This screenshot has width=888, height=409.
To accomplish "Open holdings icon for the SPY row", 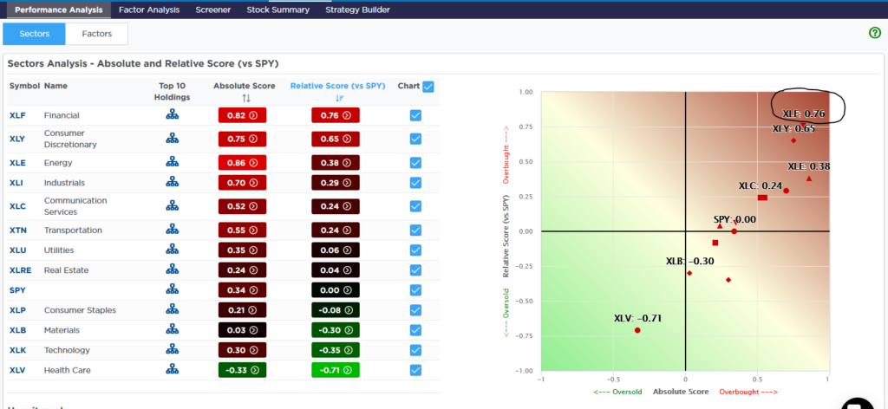I will click(x=173, y=289).
